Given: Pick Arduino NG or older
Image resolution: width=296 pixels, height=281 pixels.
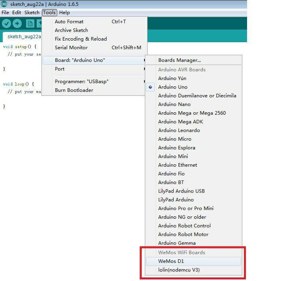Looking at the screenshot, I should tap(193, 217).
